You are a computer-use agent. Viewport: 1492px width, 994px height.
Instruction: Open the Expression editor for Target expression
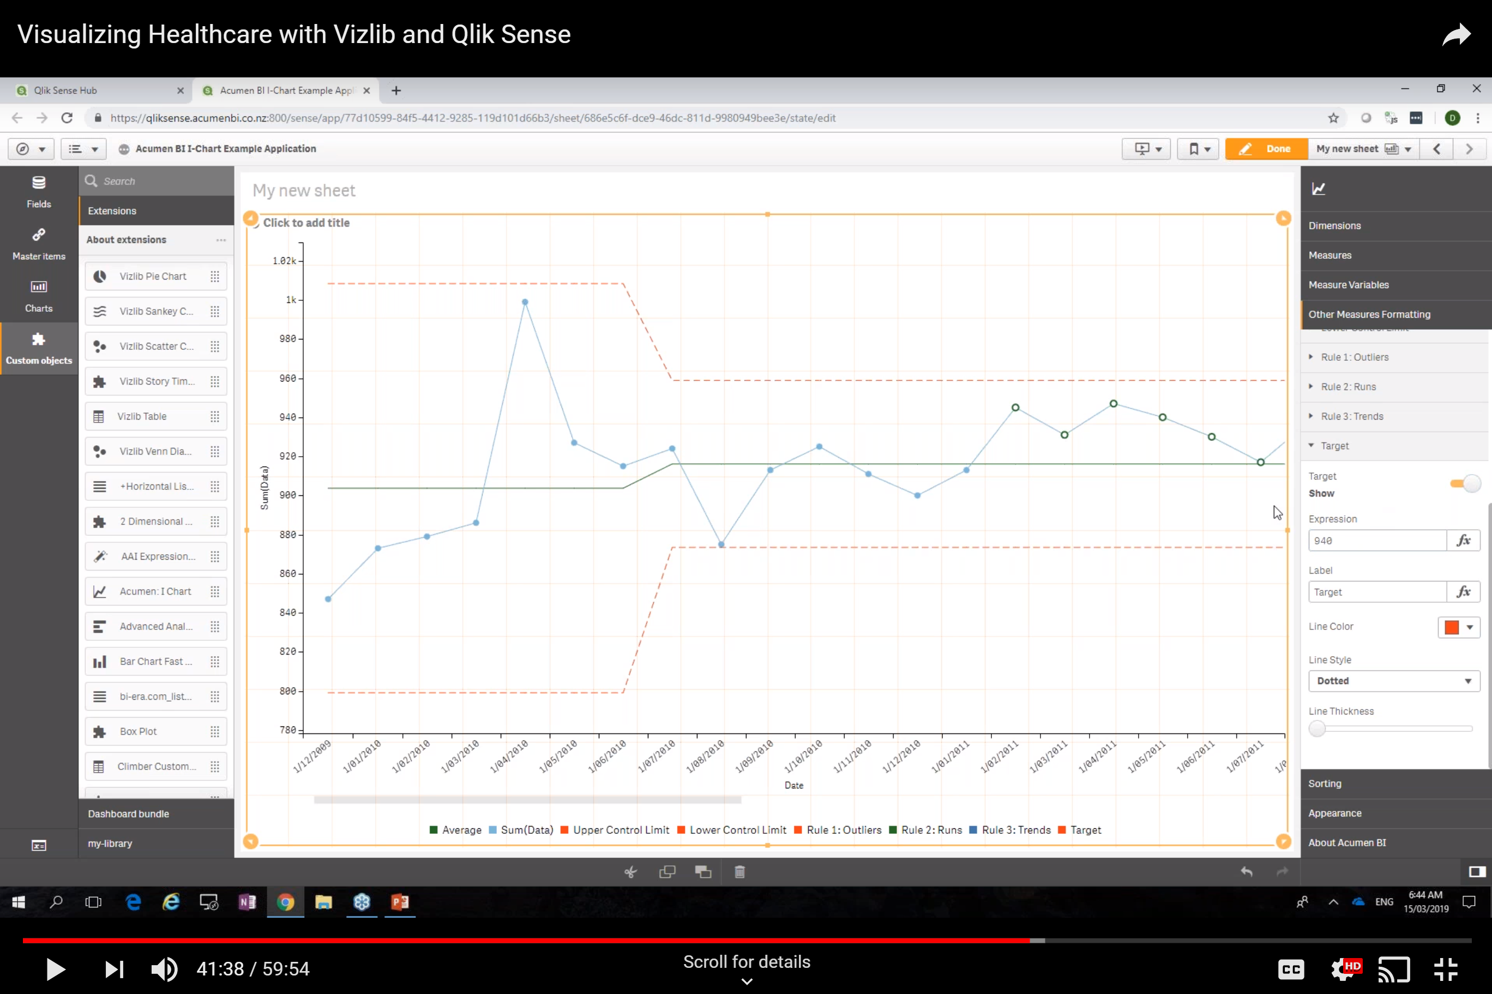1465,540
